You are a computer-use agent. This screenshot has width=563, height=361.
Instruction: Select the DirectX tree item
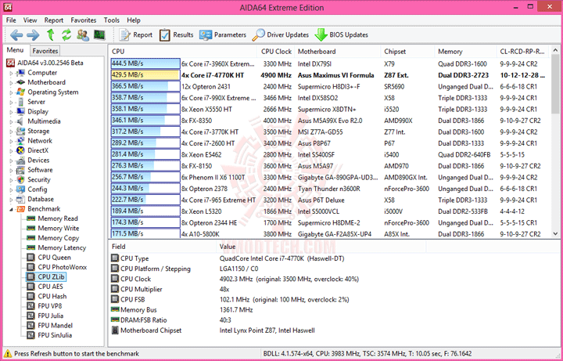click(38, 150)
